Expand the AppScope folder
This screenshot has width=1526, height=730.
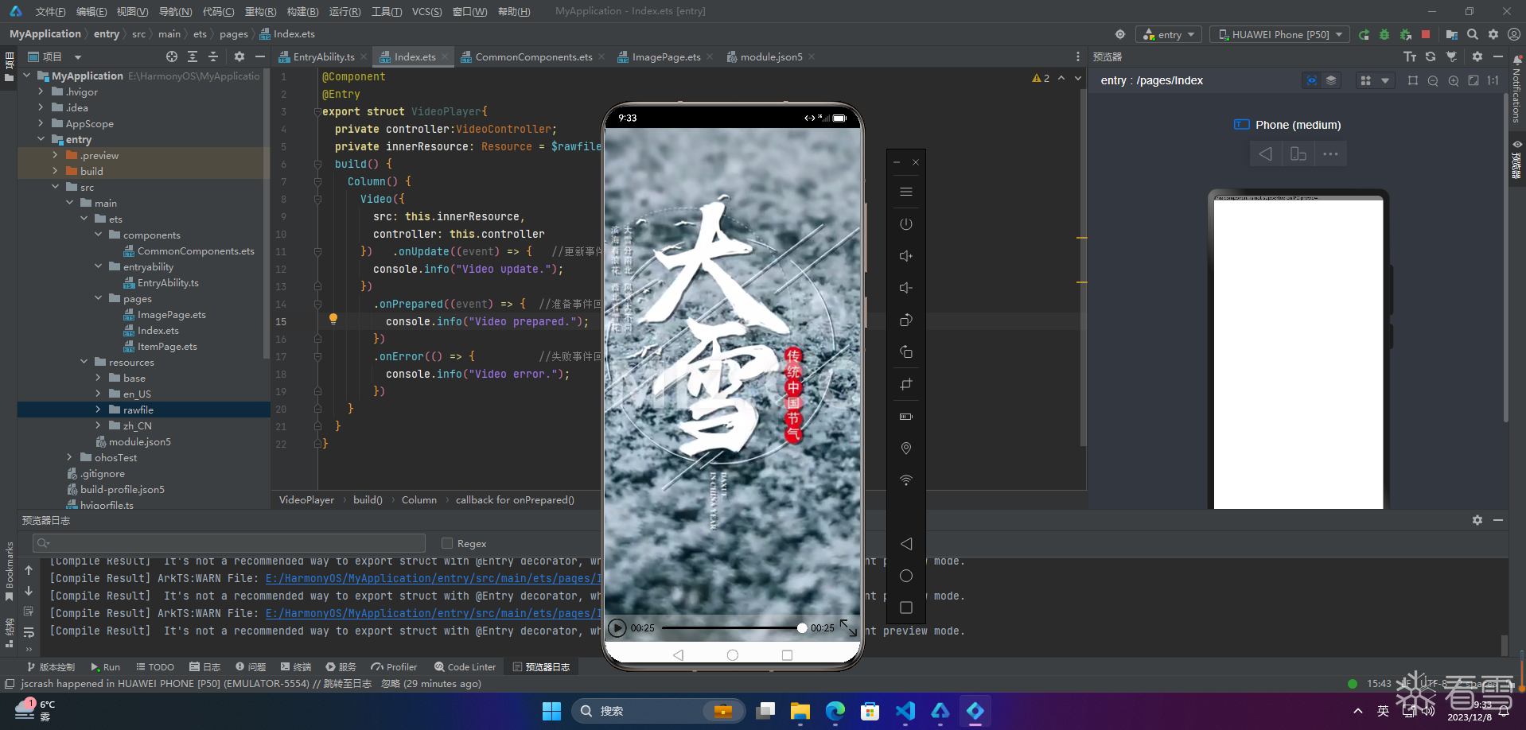(41, 124)
